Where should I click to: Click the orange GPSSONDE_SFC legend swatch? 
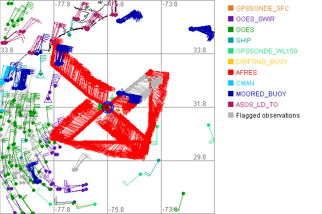pos(231,9)
